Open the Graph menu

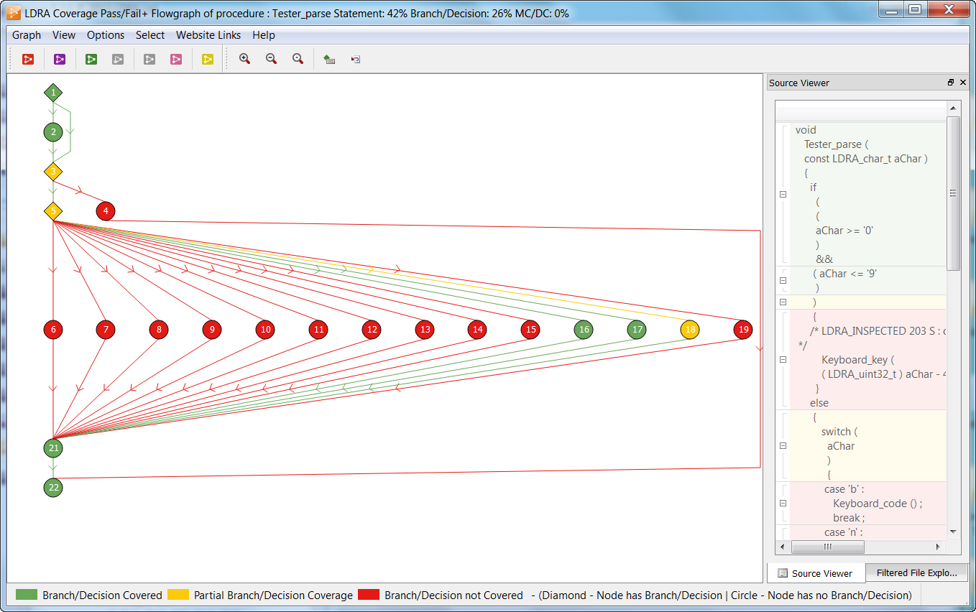point(27,35)
